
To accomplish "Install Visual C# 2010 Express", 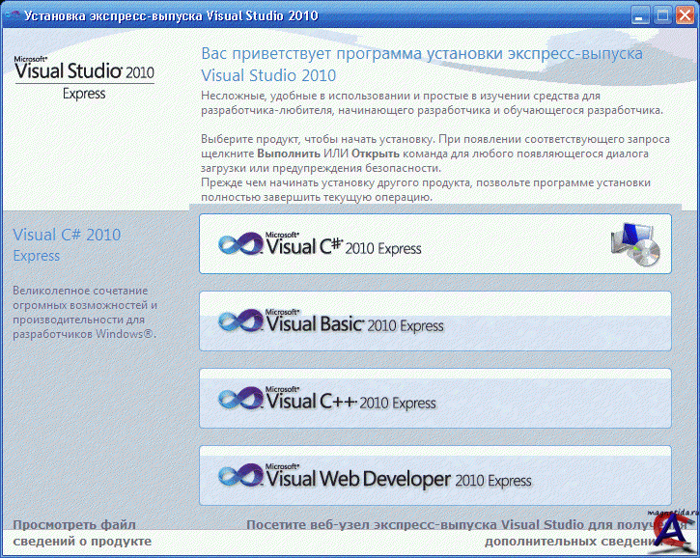I will click(x=434, y=243).
